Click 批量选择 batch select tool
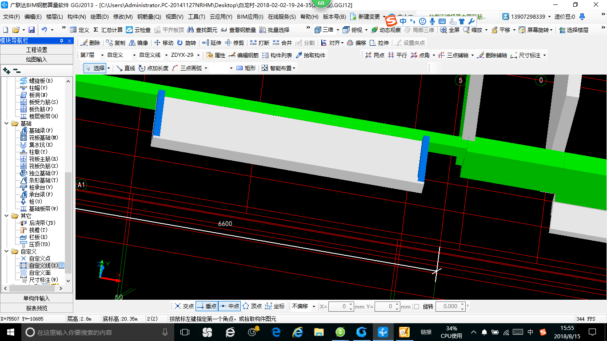 274,30
